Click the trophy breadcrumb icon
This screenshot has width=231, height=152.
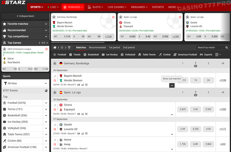69,47
